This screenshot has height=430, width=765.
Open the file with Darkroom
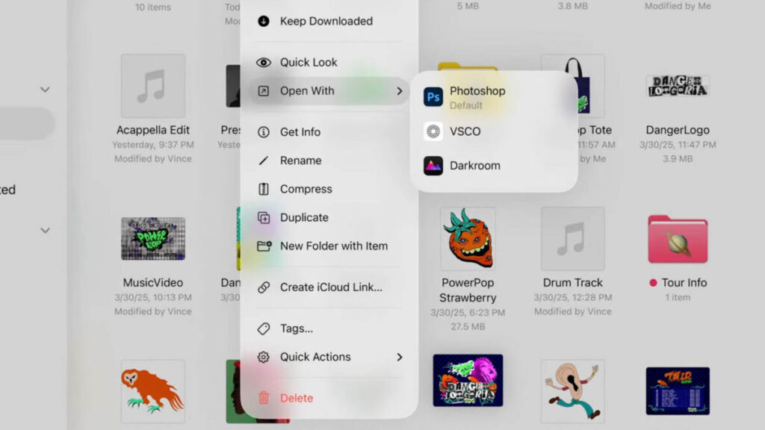[x=495, y=166]
